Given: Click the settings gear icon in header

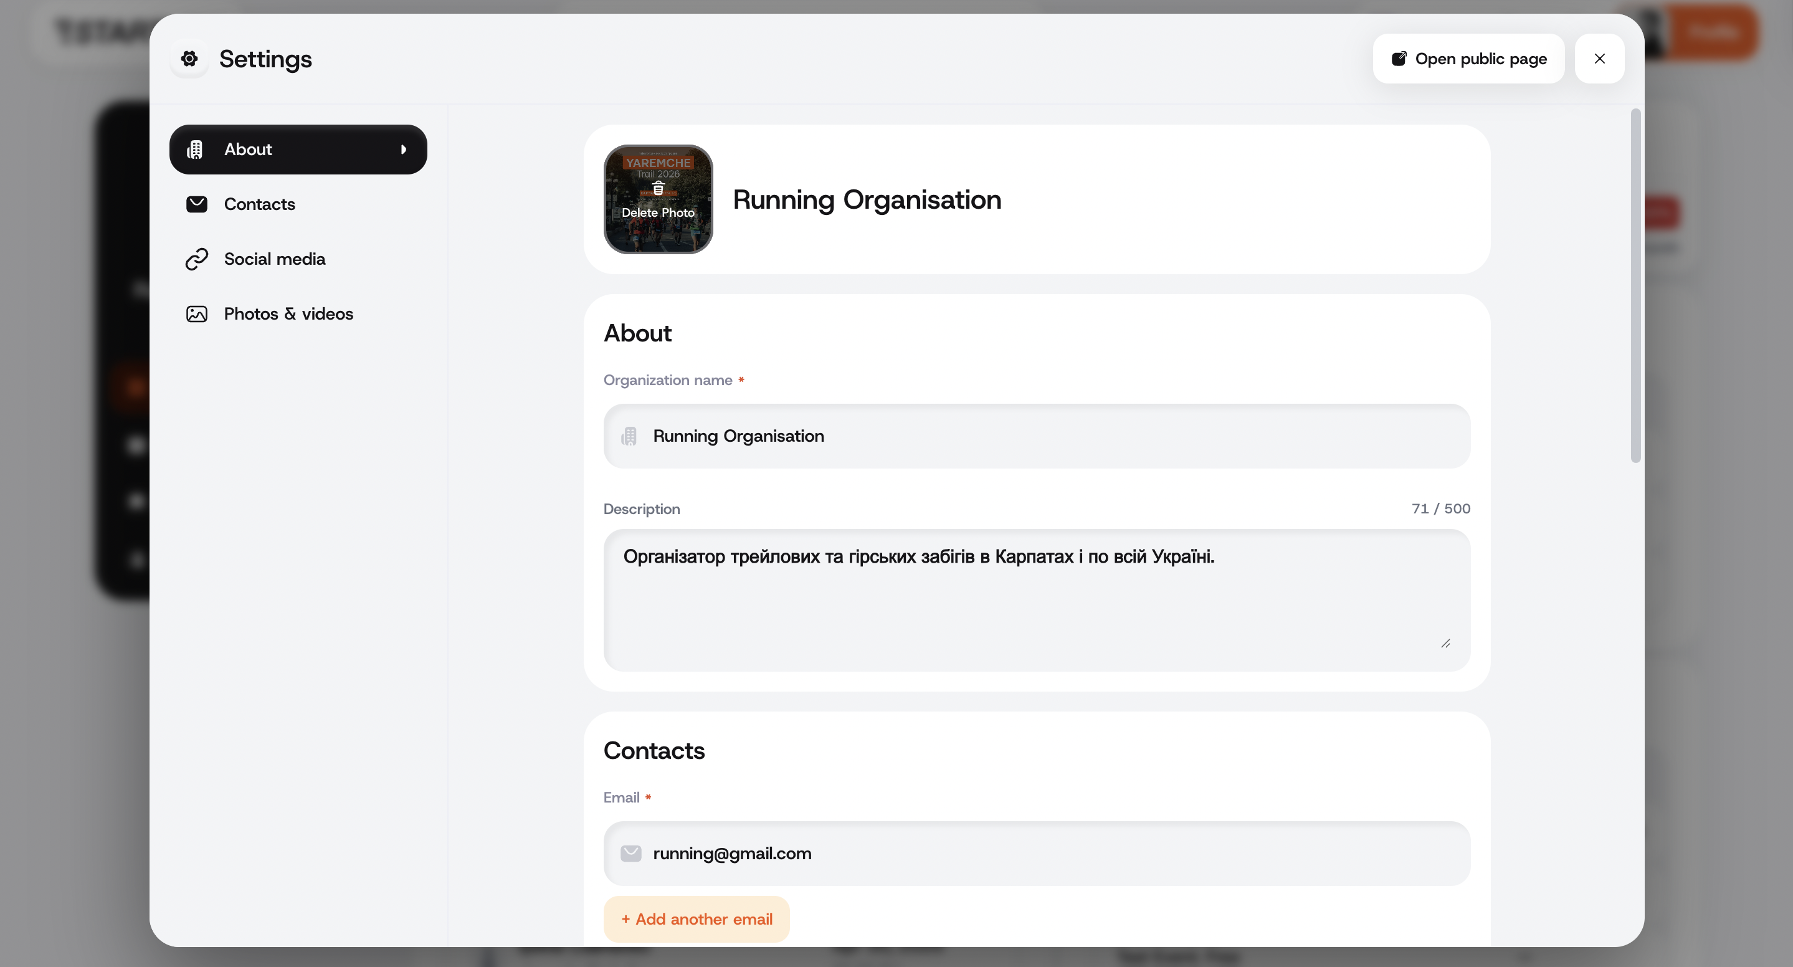Looking at the screenshot, I should (x=189, y=59).
